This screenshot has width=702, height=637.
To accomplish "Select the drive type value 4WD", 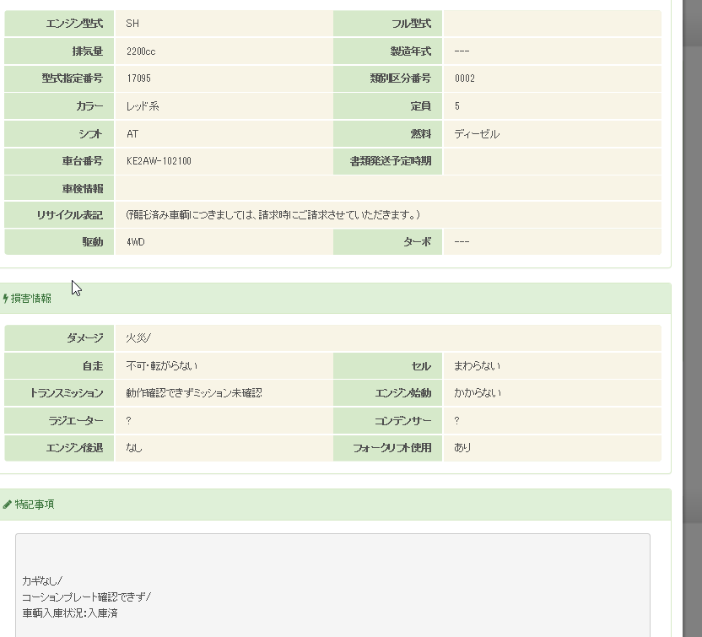I will 136,242.
